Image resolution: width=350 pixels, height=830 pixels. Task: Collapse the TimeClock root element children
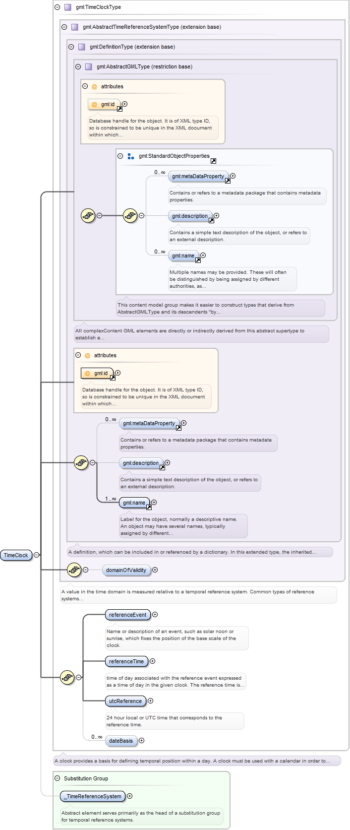[x=37, y=555]
